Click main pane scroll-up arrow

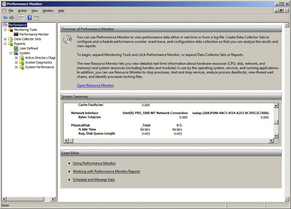coord(287,25)
